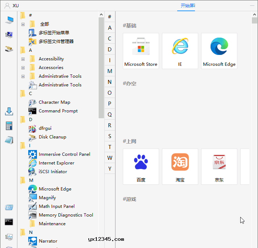258x248 pixels.
Task: Expand the 全部 folder
Action: tap(23, 24)
